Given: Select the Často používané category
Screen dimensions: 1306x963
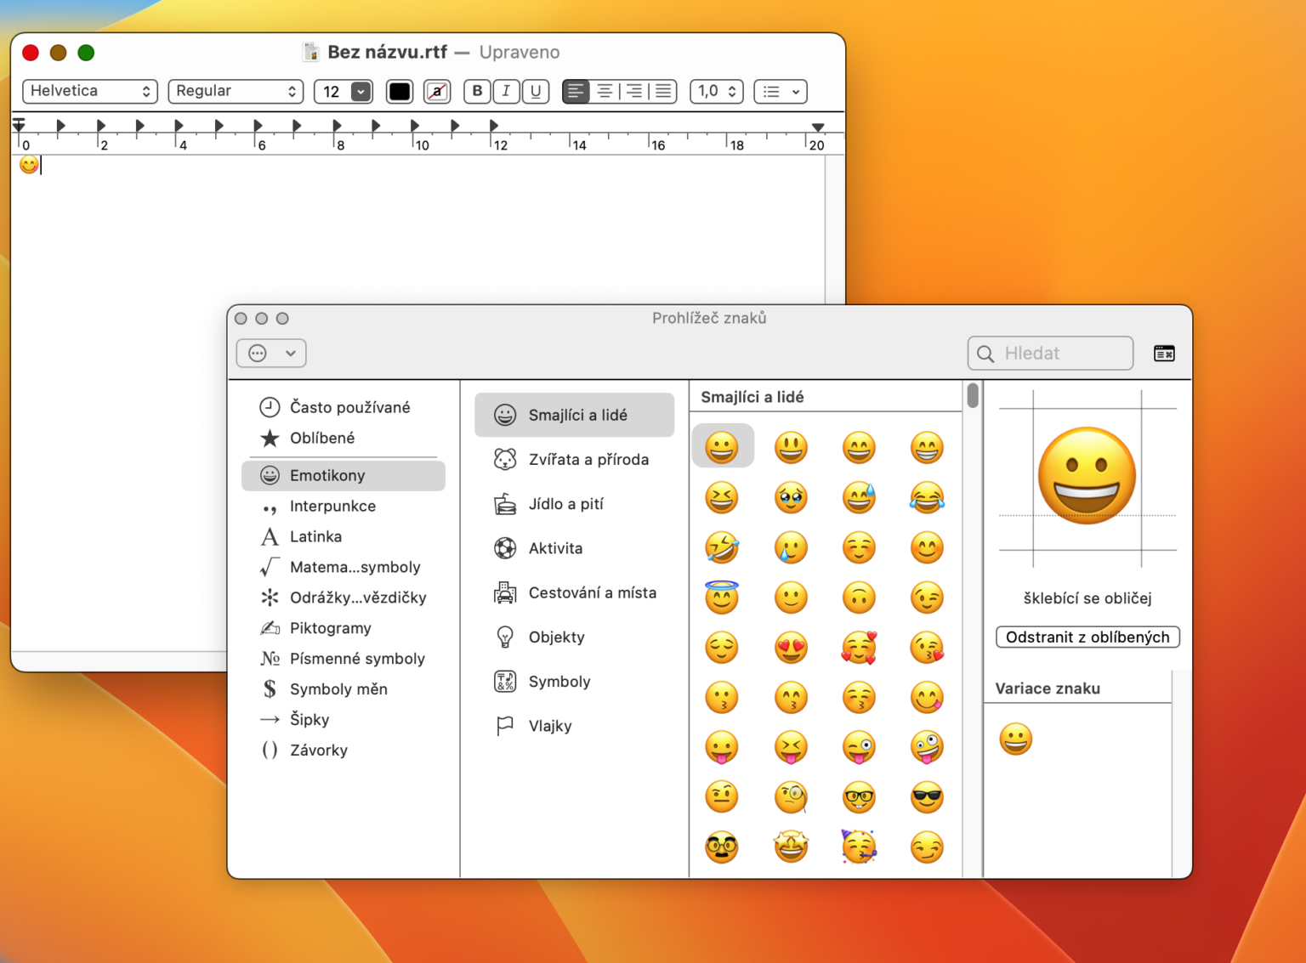Looking at the screenshot, I should click(351, 407).
